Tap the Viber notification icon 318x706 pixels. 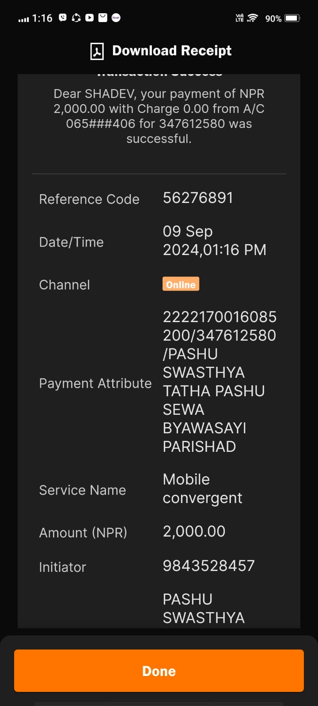(x=63, y=18)
